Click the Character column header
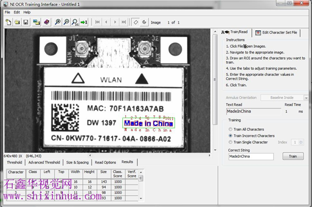This screenshot has height=207, width=312. 16,174
